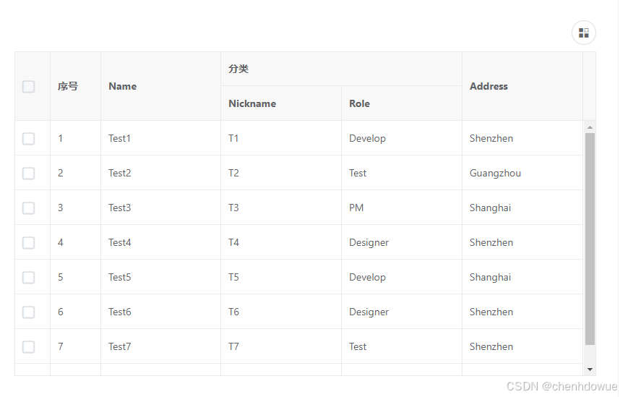Check the box for row Test3
620x397 pixels.
click(x=28, y=208)
